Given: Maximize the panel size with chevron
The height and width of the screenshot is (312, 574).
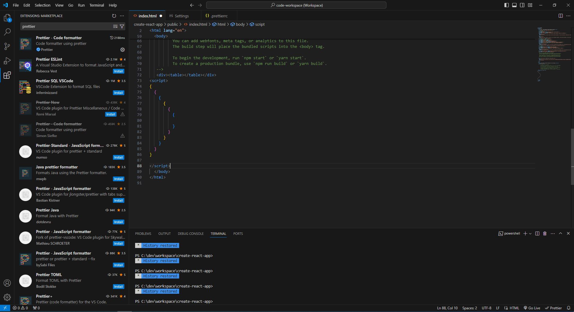Looking at the screenshot, I should tap(561, 233).
